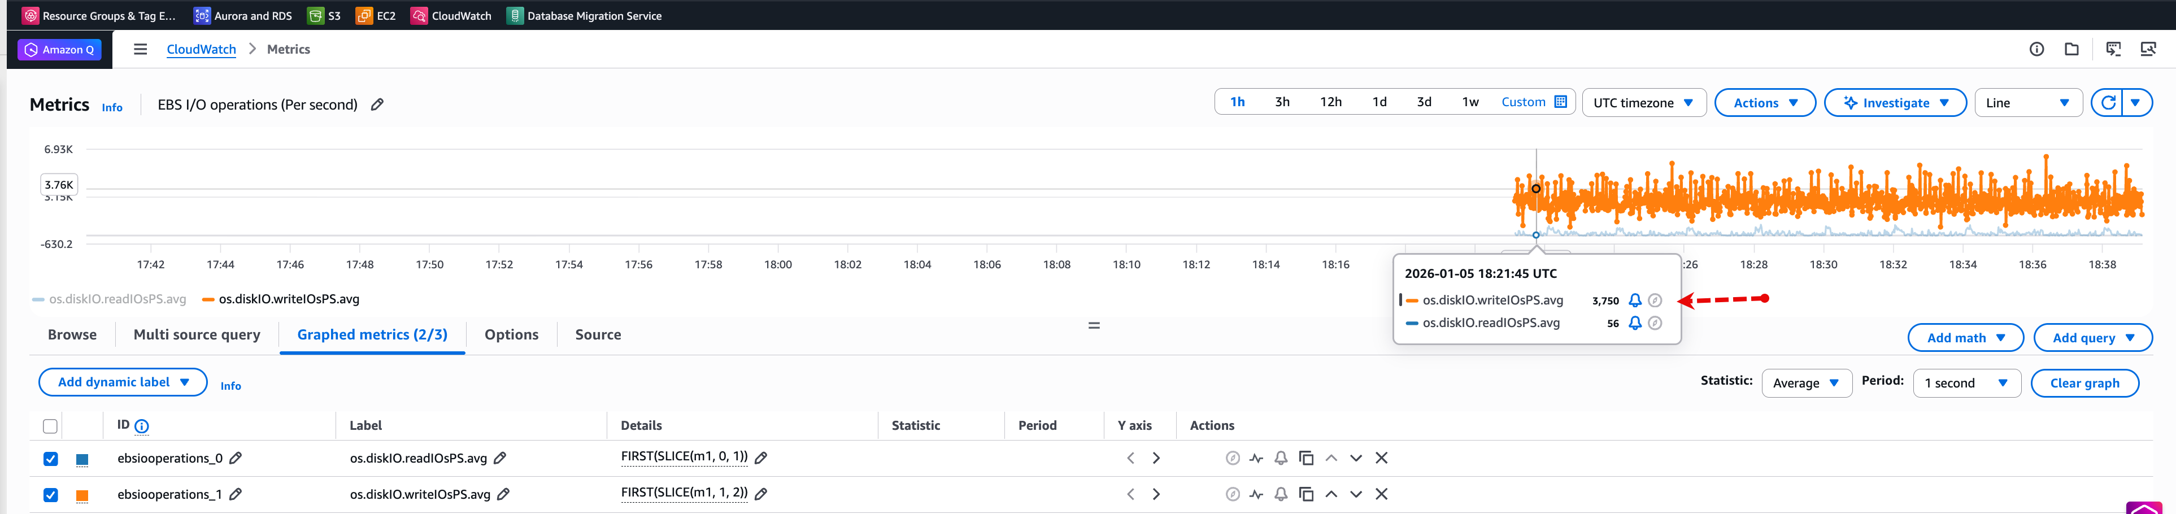Switch to the Graphed metrics (2/3) tab

372,335
